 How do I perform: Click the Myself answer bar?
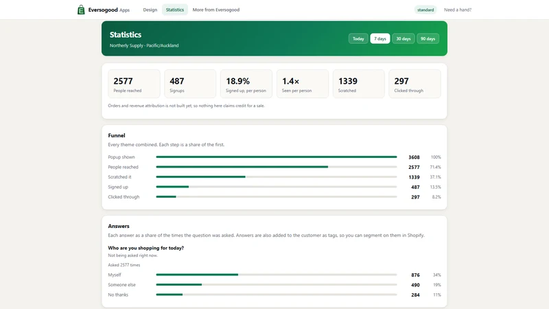coord(277,275)
